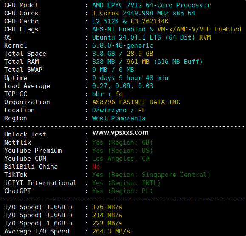246x236 pixels.
Task: Select the Total RAM 961 MB value
Action: pyautogui.click(x=138, y=62)
